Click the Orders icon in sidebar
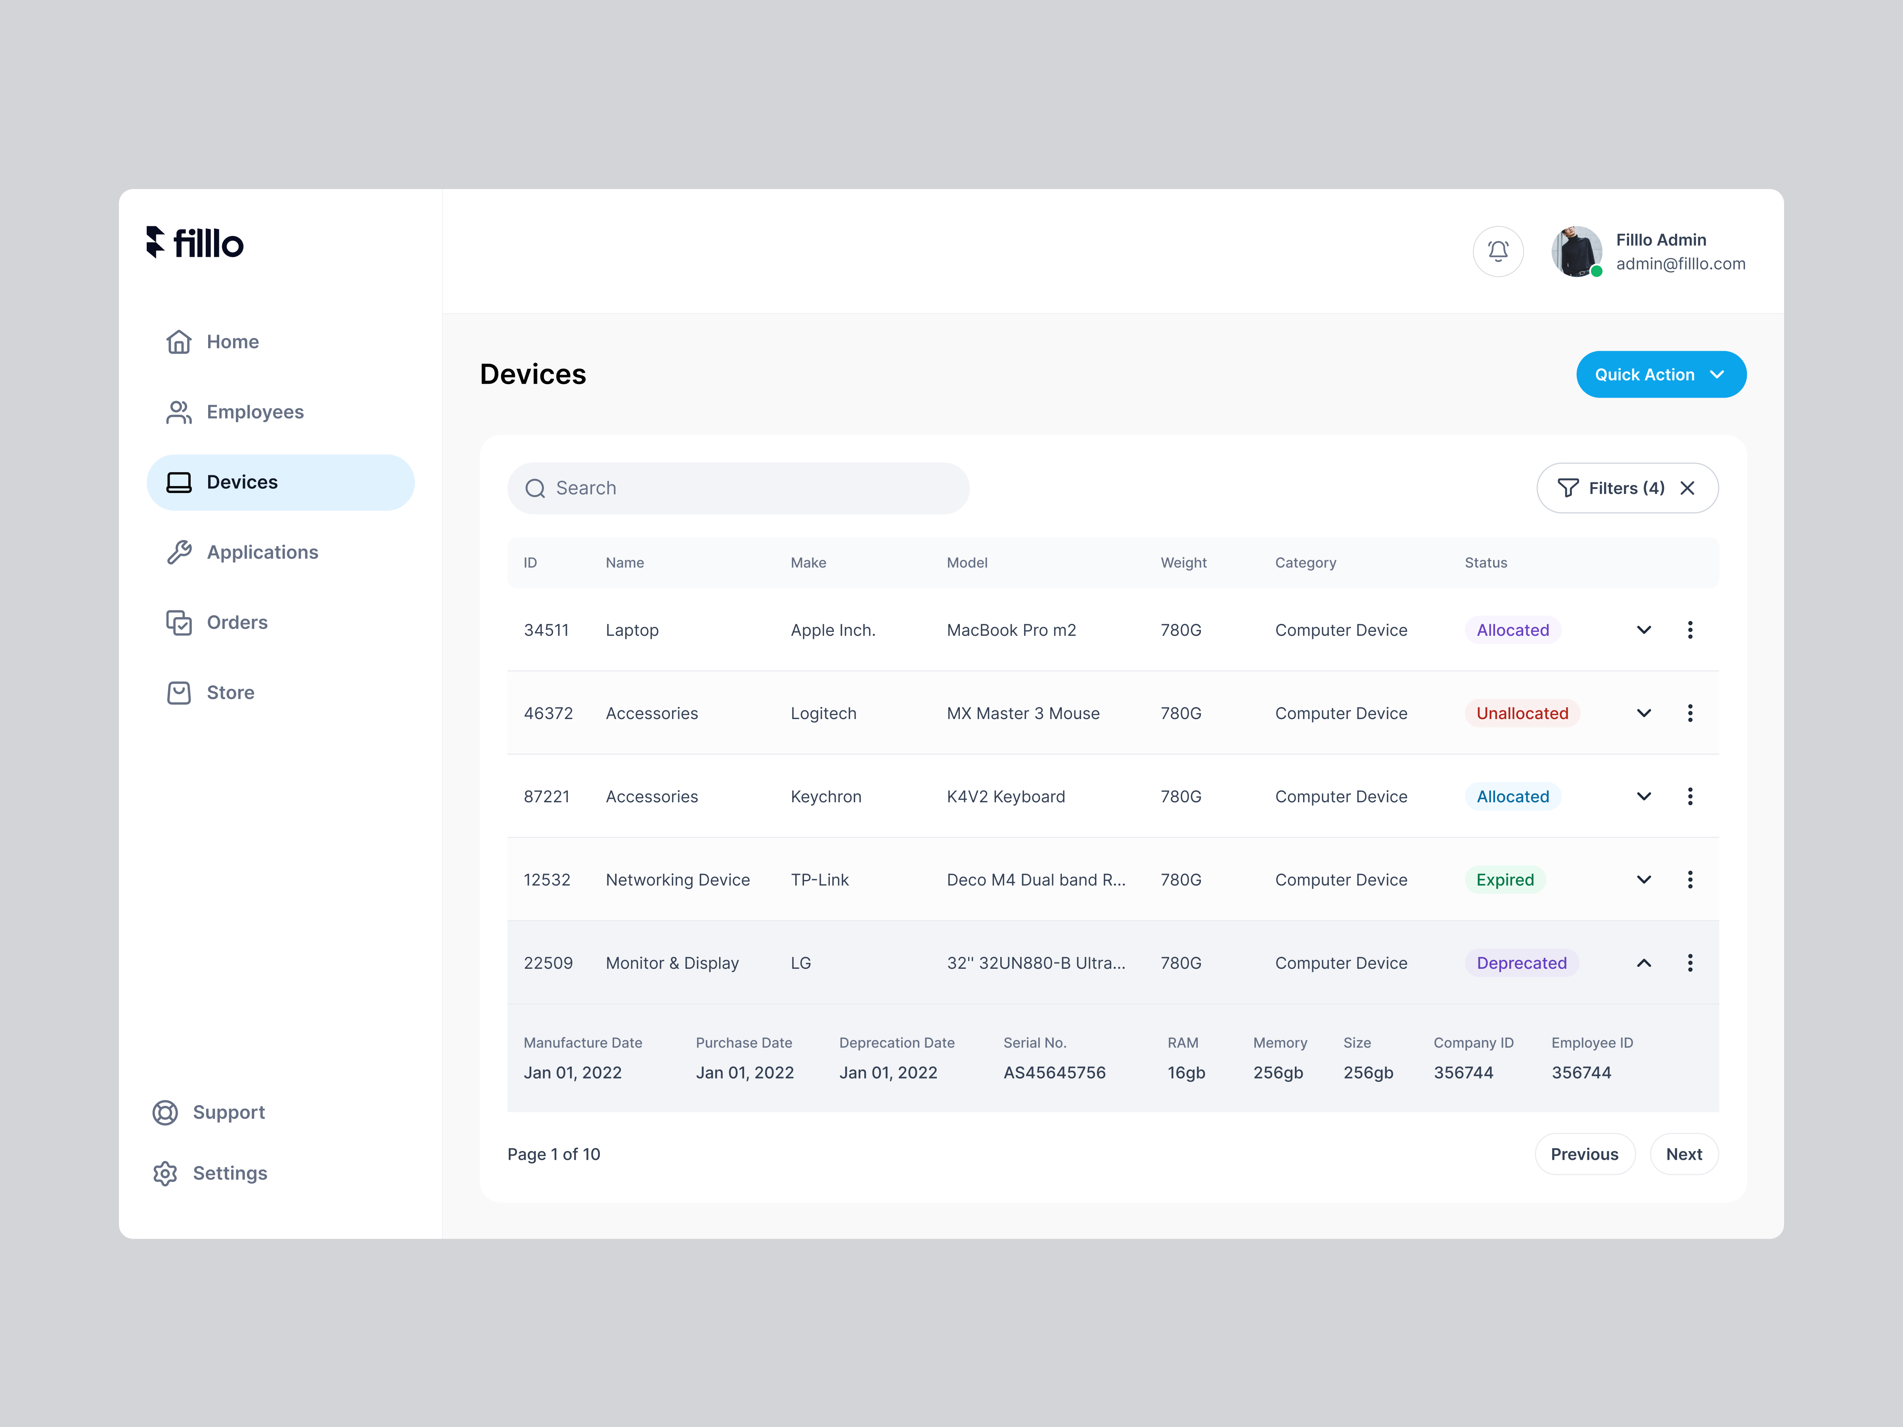Image resolution: width=1903 pixels, height=1427 pixels. click(179, 622)
